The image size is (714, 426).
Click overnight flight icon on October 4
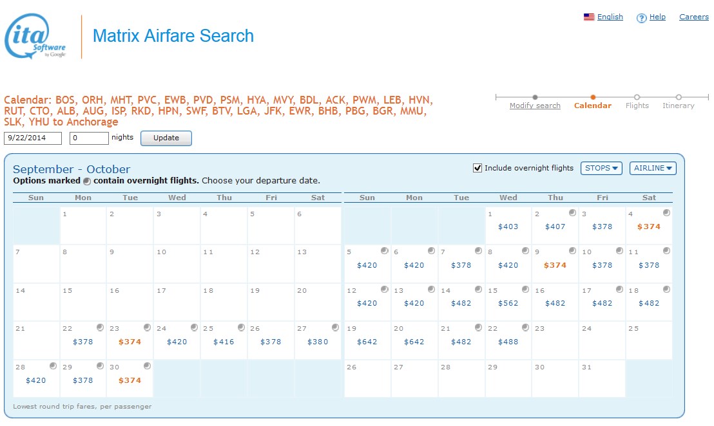coord(666,213)
